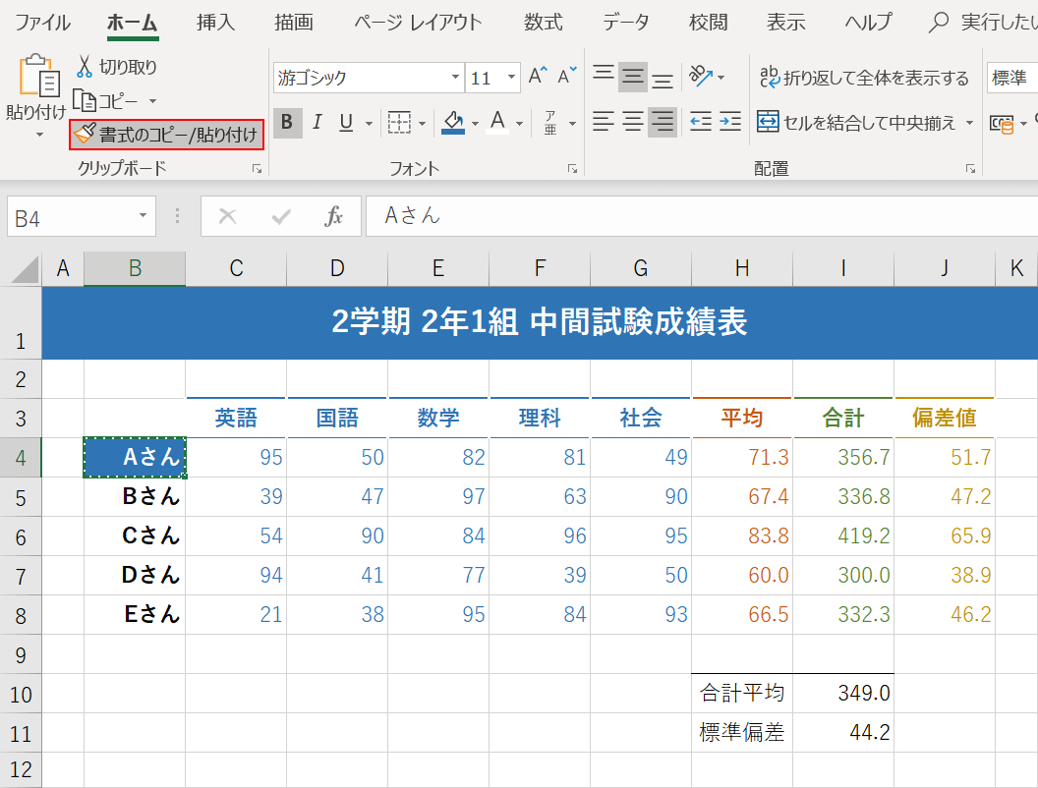This screenshot has height=788, width=1038.
Task: Click the text orientation icon
Action: tap(701, 77)
